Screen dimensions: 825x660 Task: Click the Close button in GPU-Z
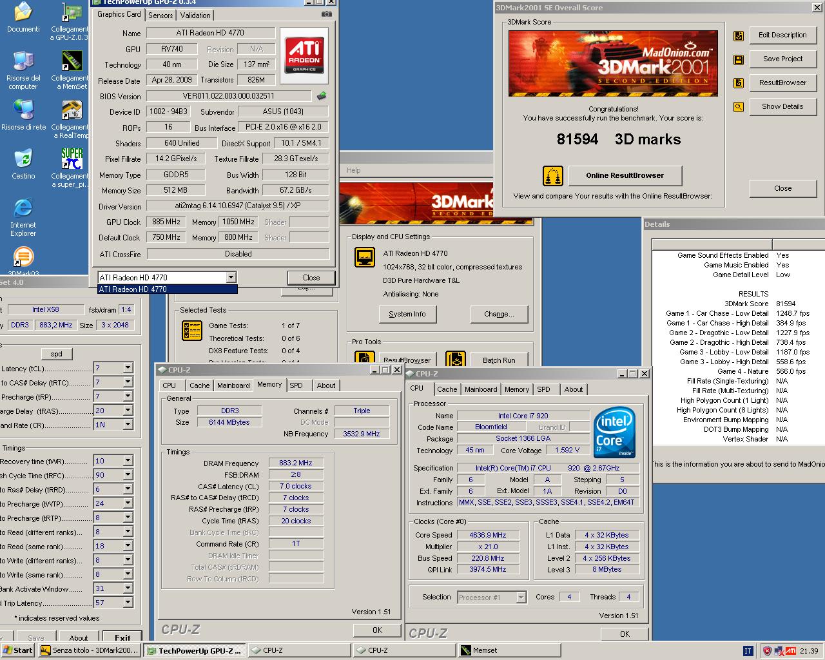311,278
